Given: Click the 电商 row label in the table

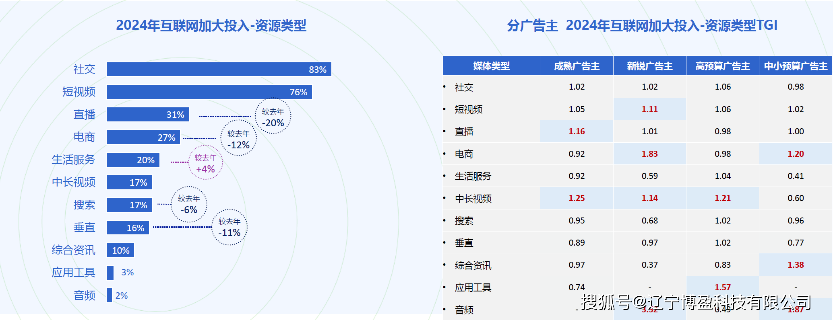Looking at the screenshot, I should point(464,154).
